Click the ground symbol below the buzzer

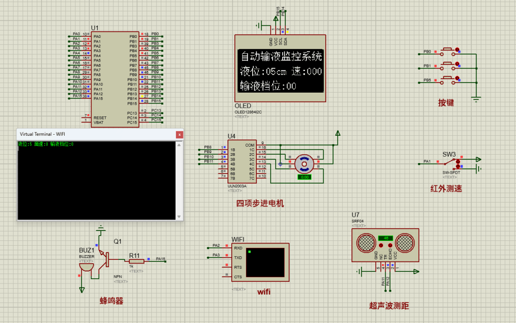pyautogui.click(x=82, y=288)
